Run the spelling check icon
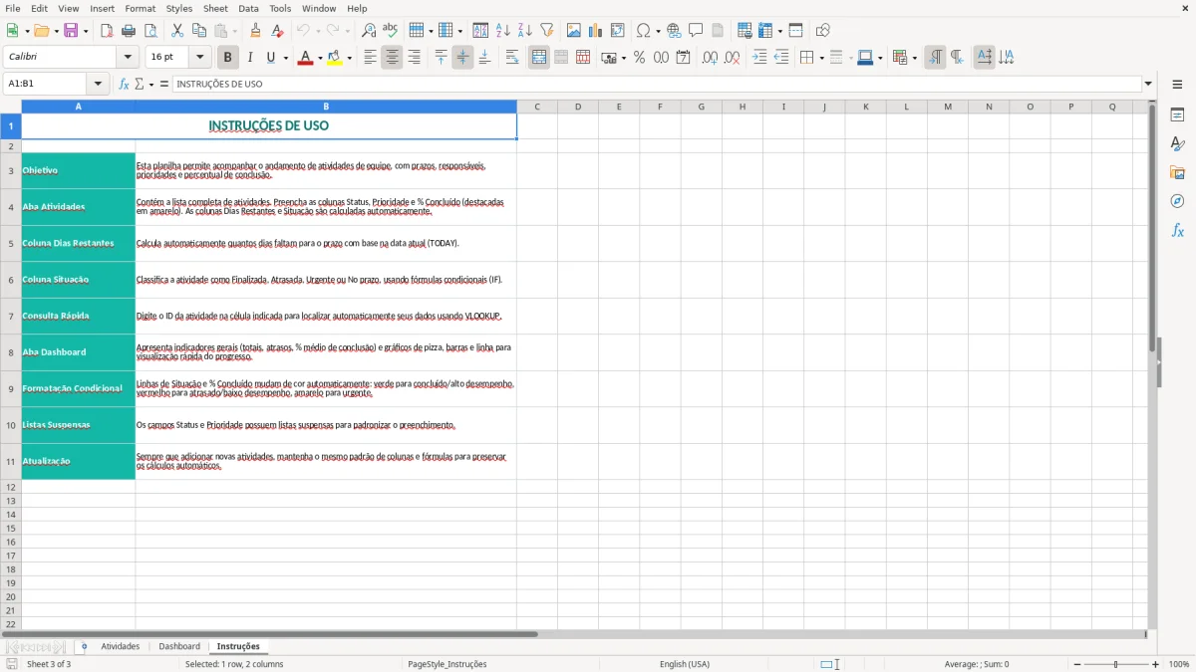This screenshot has width=1196, height=672. [390, 31]
